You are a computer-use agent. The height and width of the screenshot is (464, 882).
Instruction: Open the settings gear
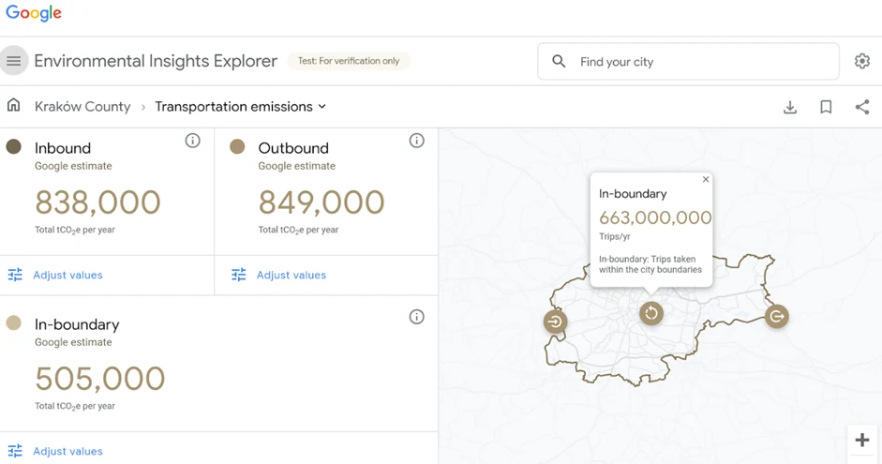pyautogui.click(x=861, y=62)
